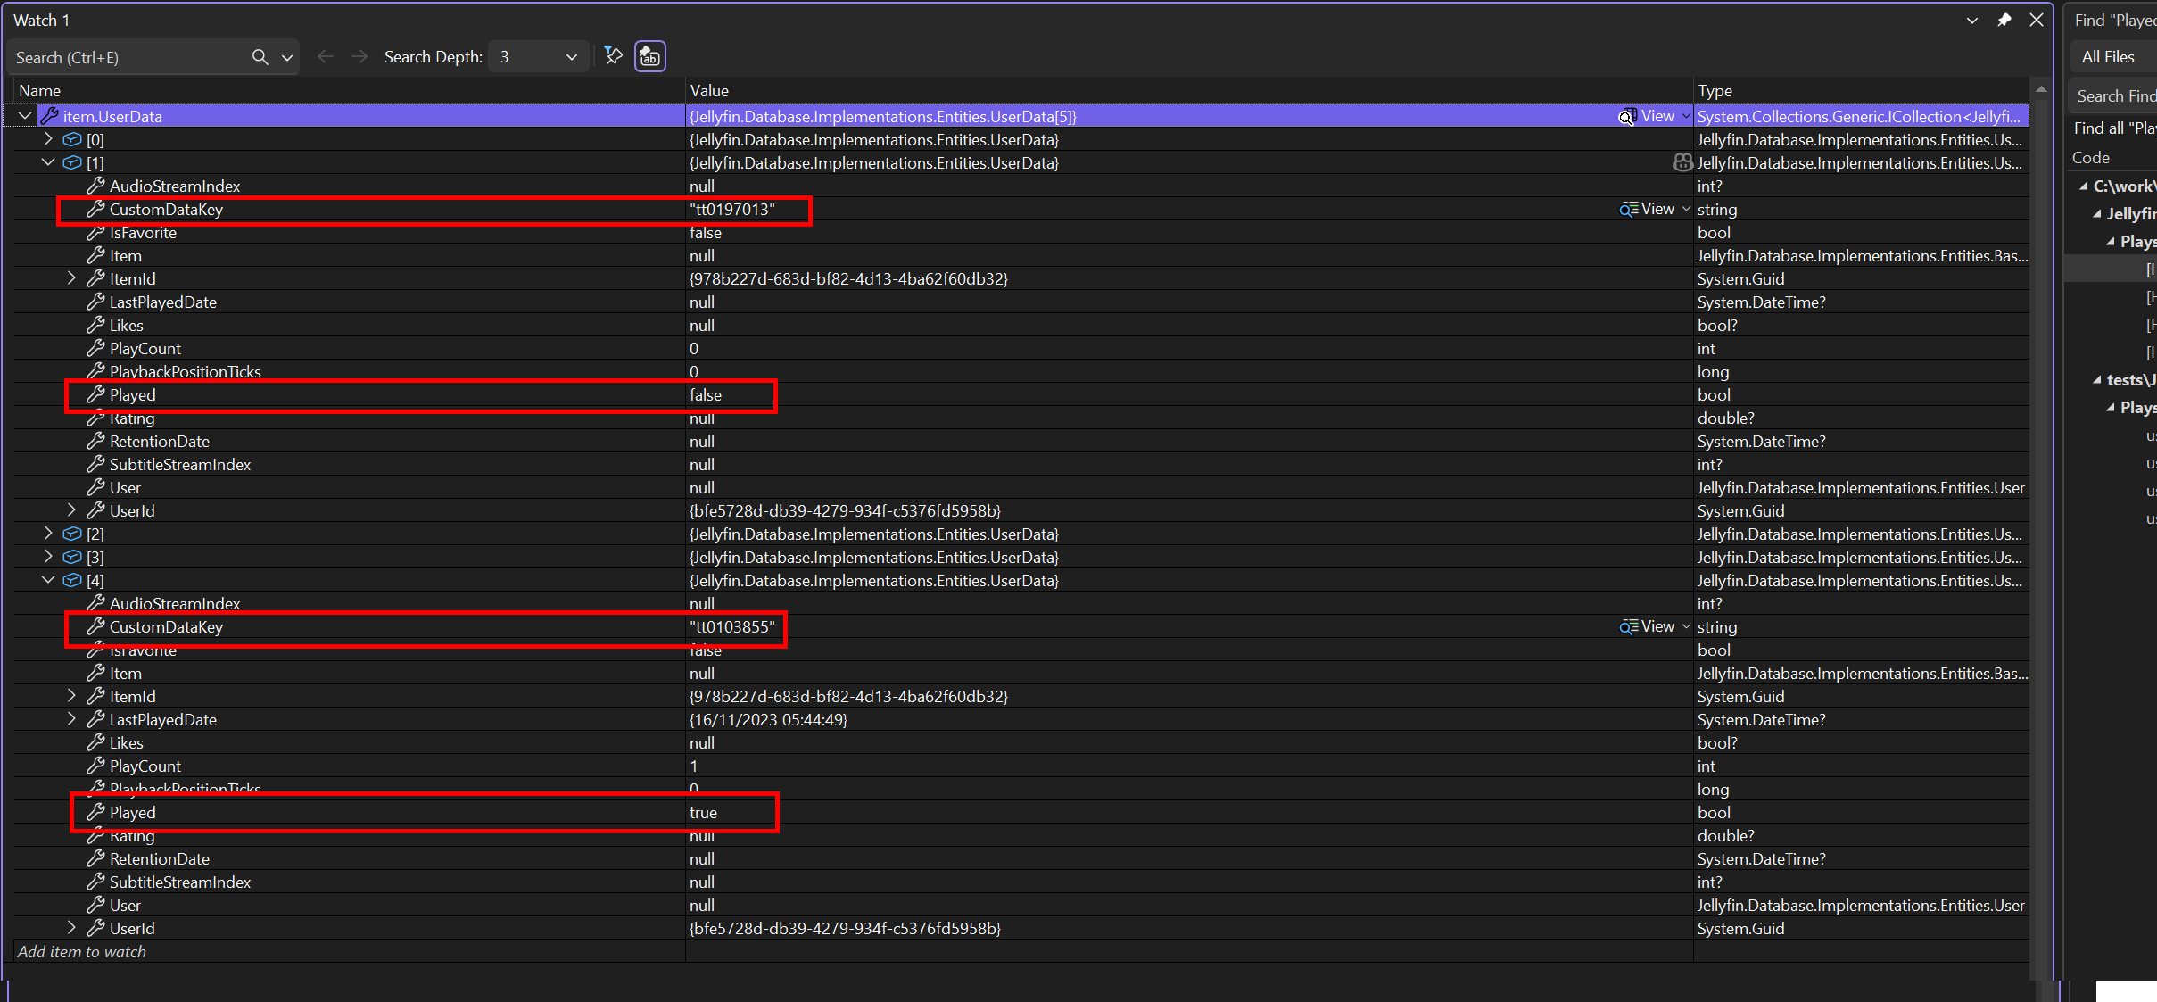
Task: Open search history dropdown arrow
Action: click(287, 57)
